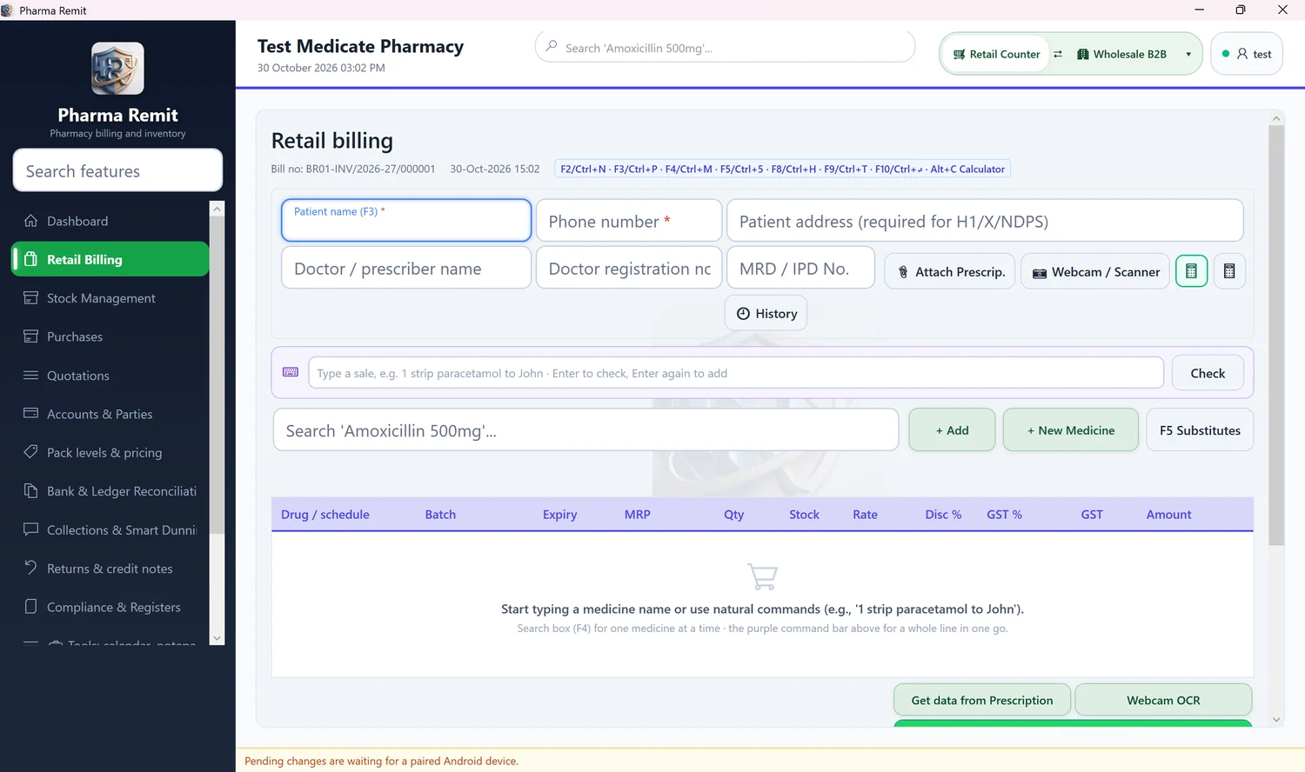This screenshot has height=772, width=1305.
Task: Open Dashboard from the sidebar
Action: click(x=110, y=221)
